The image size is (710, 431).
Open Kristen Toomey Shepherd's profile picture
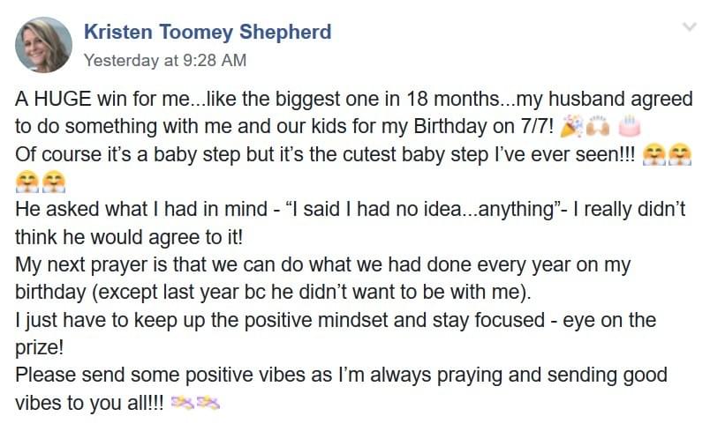click(43, 45)
